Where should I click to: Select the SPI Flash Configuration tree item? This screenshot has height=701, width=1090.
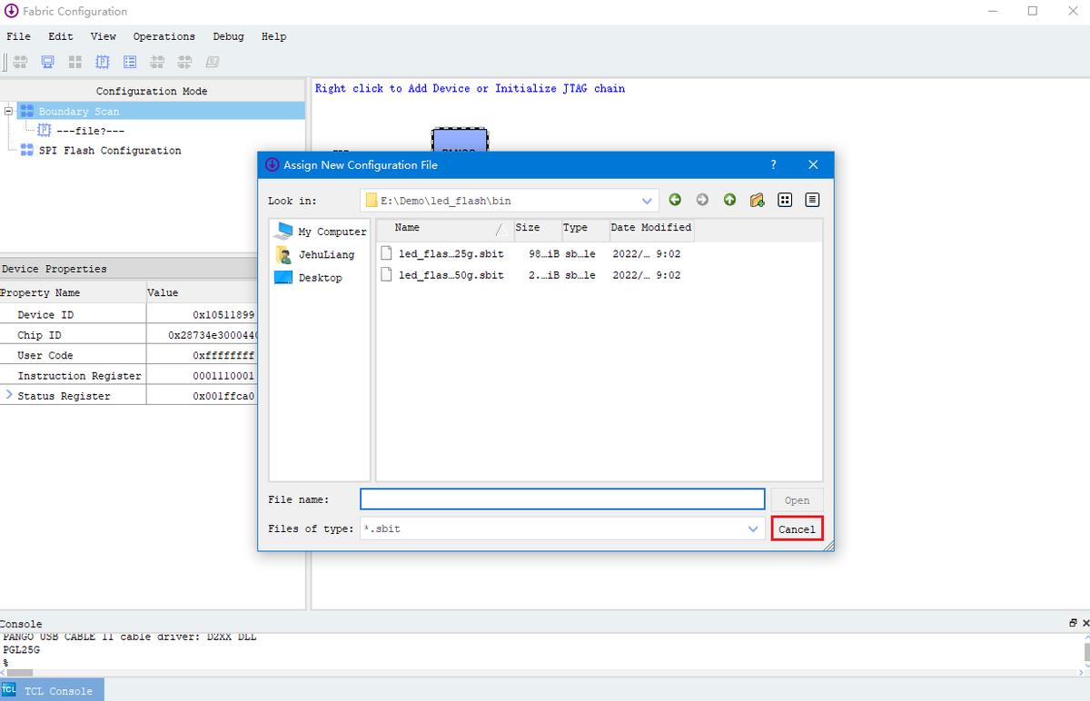[x=110, y=151]
